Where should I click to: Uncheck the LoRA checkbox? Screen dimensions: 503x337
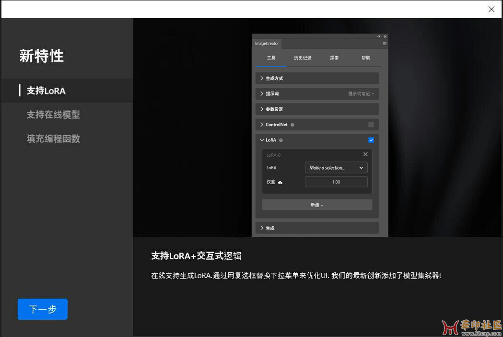click(x=371, y=140)
